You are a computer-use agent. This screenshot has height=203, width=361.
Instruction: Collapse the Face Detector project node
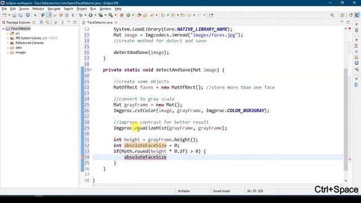pos(3,29)
